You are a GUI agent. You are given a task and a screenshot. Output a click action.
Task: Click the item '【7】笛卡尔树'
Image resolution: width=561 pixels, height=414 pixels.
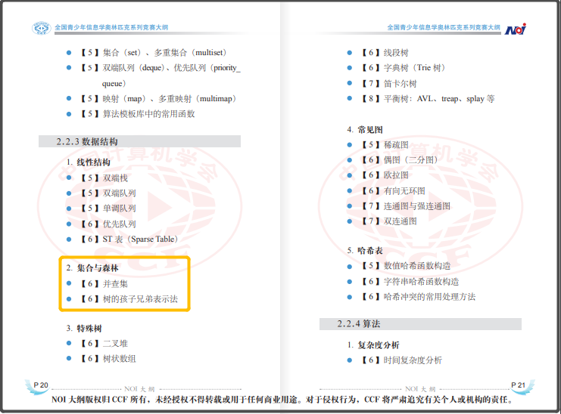point(389,84)
